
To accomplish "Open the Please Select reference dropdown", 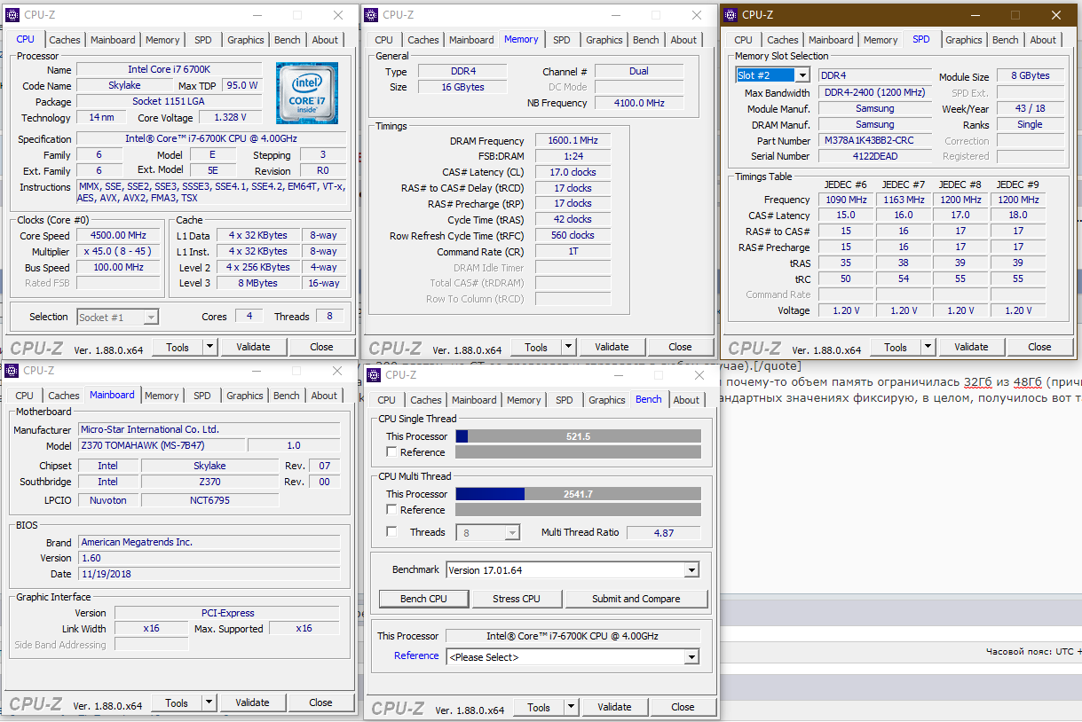I will tap(691, 657).
